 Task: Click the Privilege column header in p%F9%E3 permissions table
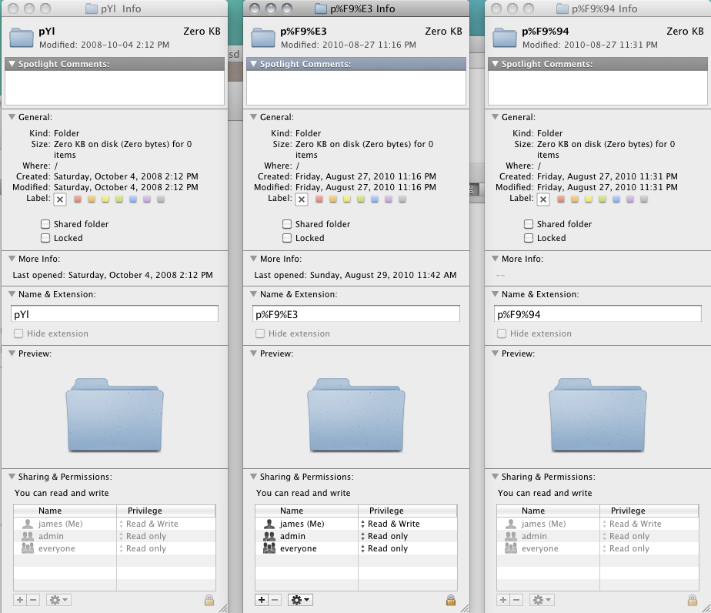[x=408, y=511]
